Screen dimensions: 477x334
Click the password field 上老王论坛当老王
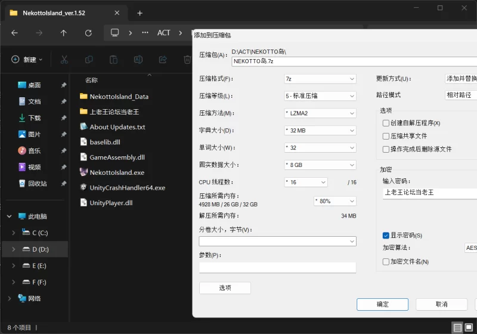point(429,193)
